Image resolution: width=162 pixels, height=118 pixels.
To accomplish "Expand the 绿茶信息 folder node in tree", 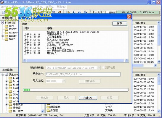I will tap(7, 104).
